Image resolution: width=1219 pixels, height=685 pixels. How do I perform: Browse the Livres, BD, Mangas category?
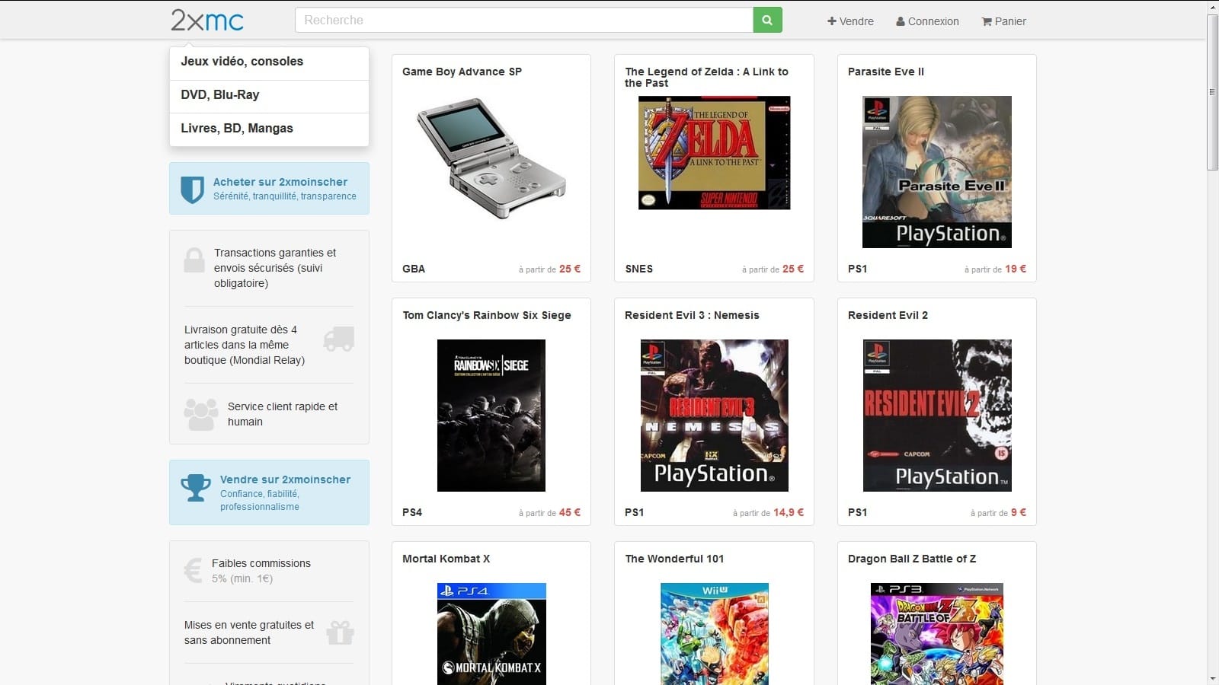pos(237,129)
